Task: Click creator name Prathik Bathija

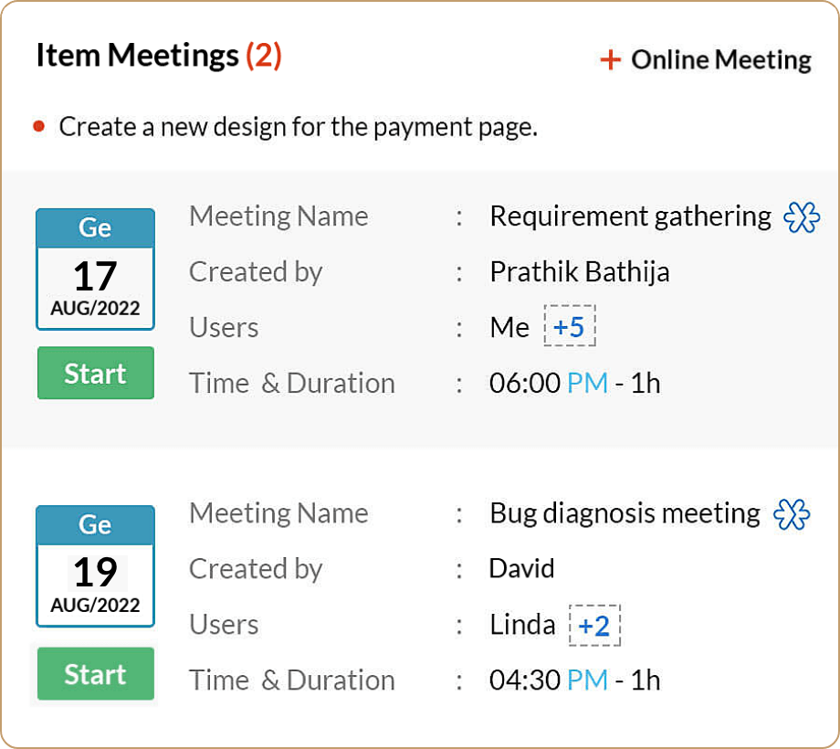Action: (579, 271)
